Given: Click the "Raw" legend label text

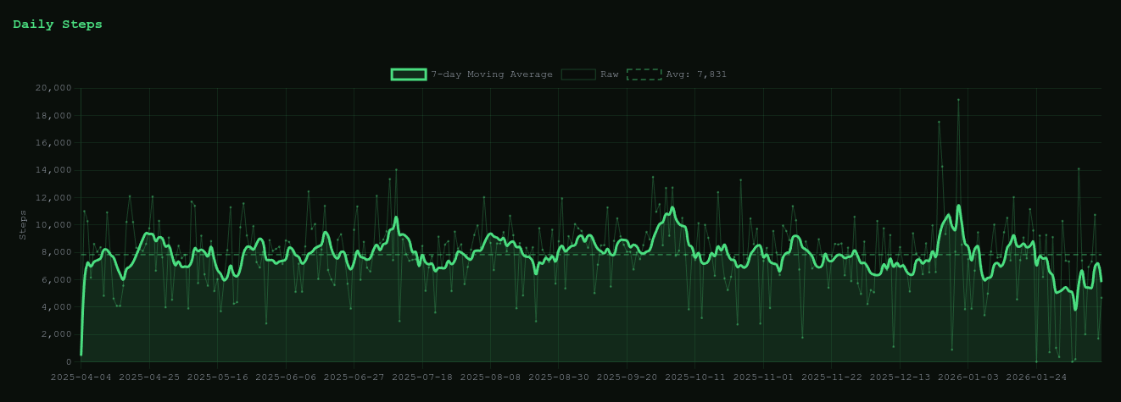Looking at the screenshot, I should [x=609, y=74].
